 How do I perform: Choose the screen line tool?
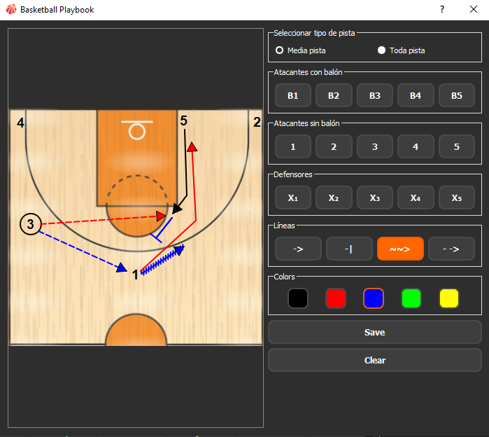(x=349, y=249)
